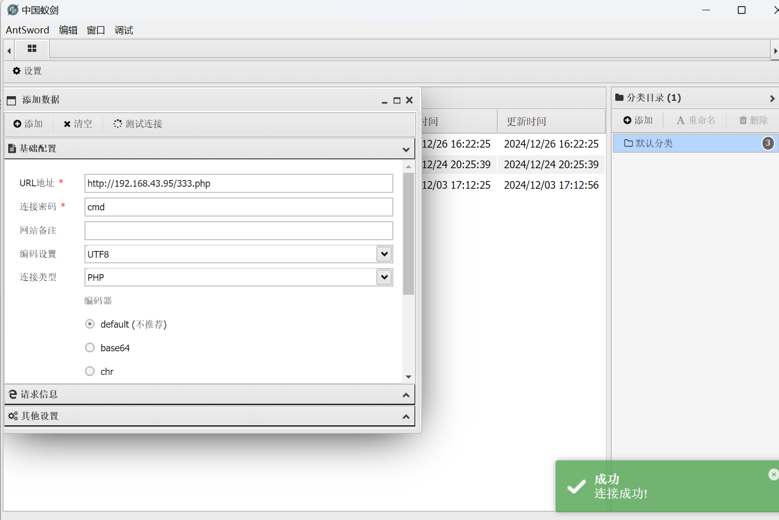The width and height of the screenshot is (779, 520).
Task: Click 添加 in the add data toolbar
Action: (28, 124)
